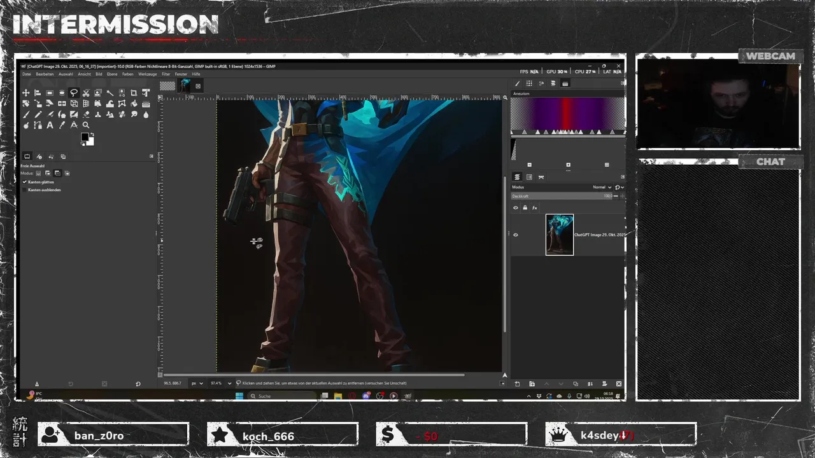Click the Suche taskbar search box
This screenshot has height=458, width=815.
point(281,396)
